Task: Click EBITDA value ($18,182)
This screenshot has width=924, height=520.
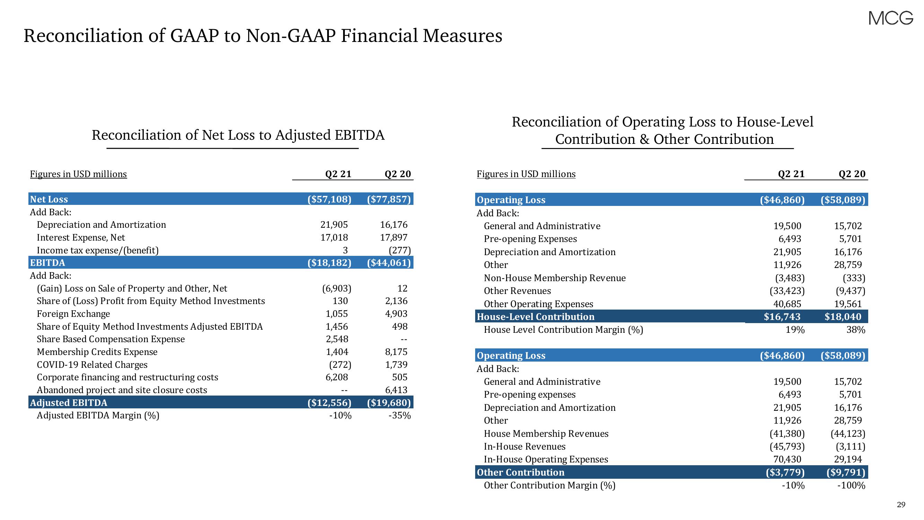Action: point(329,263)
